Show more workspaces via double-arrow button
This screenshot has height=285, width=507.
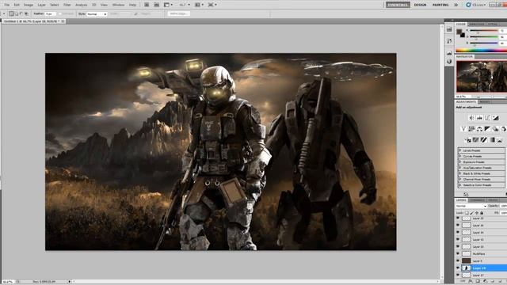456,5
